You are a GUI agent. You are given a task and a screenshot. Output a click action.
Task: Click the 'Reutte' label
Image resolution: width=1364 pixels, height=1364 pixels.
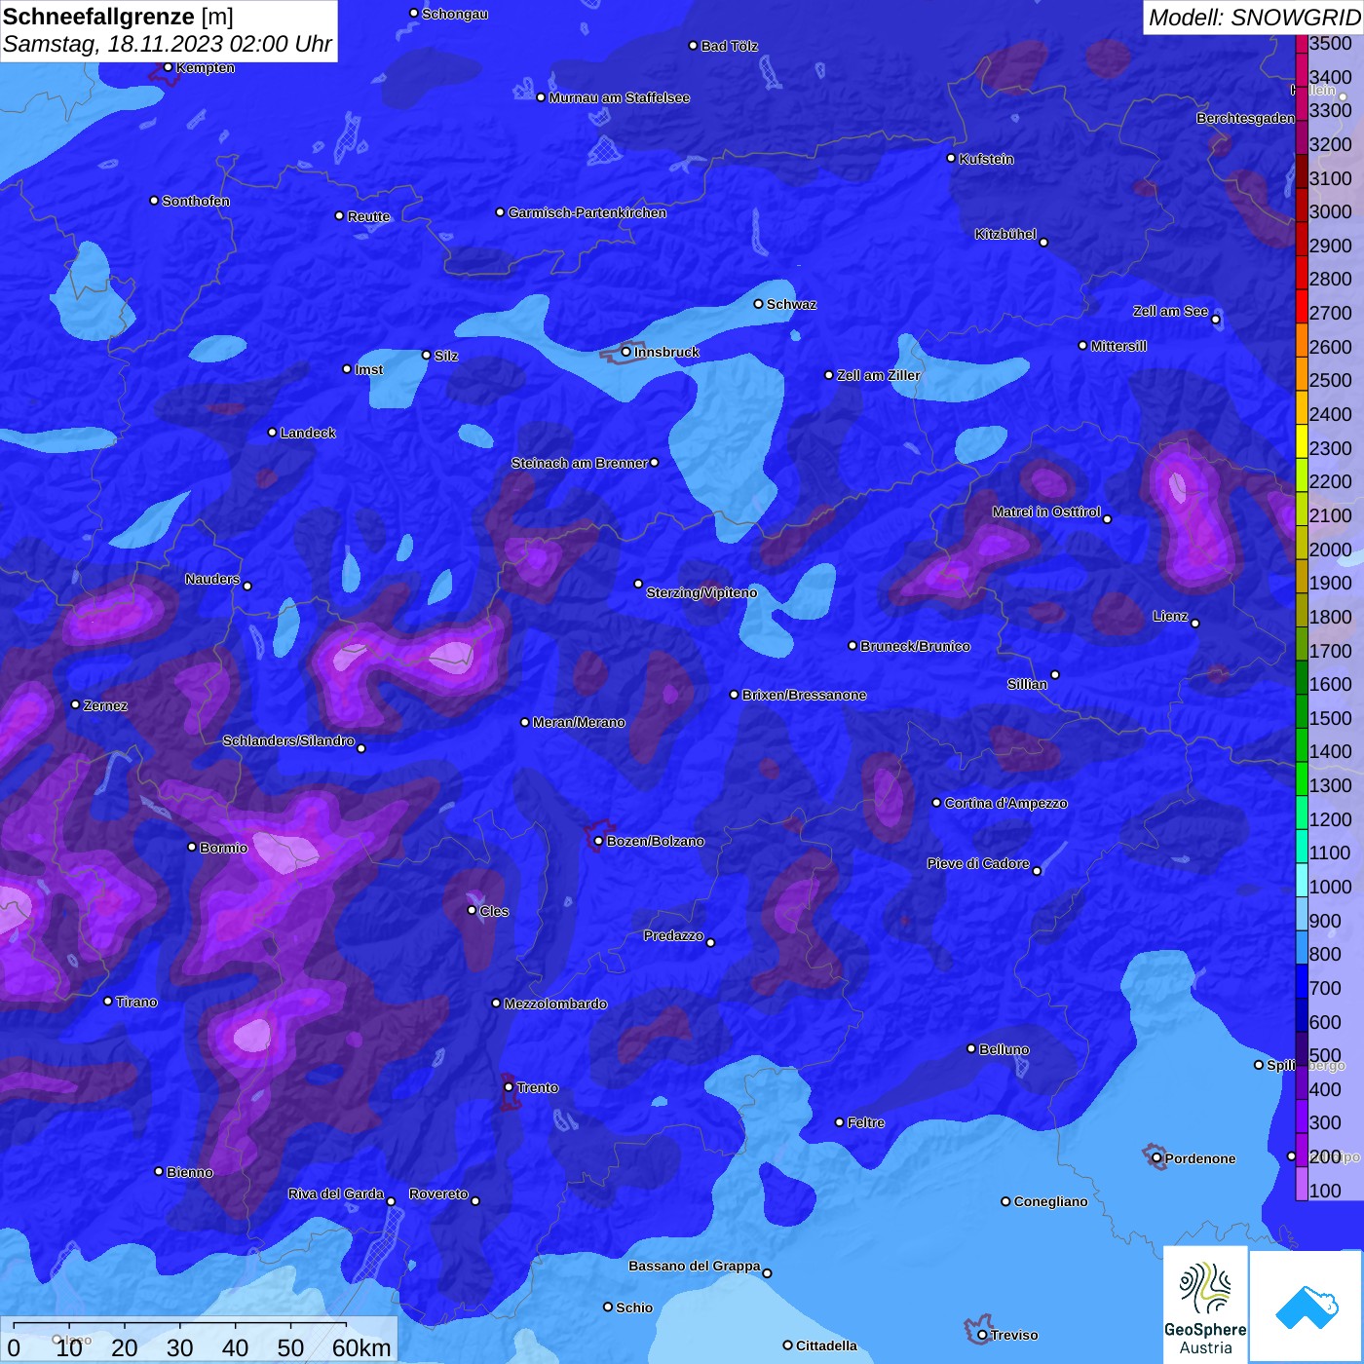coord(368,216)
